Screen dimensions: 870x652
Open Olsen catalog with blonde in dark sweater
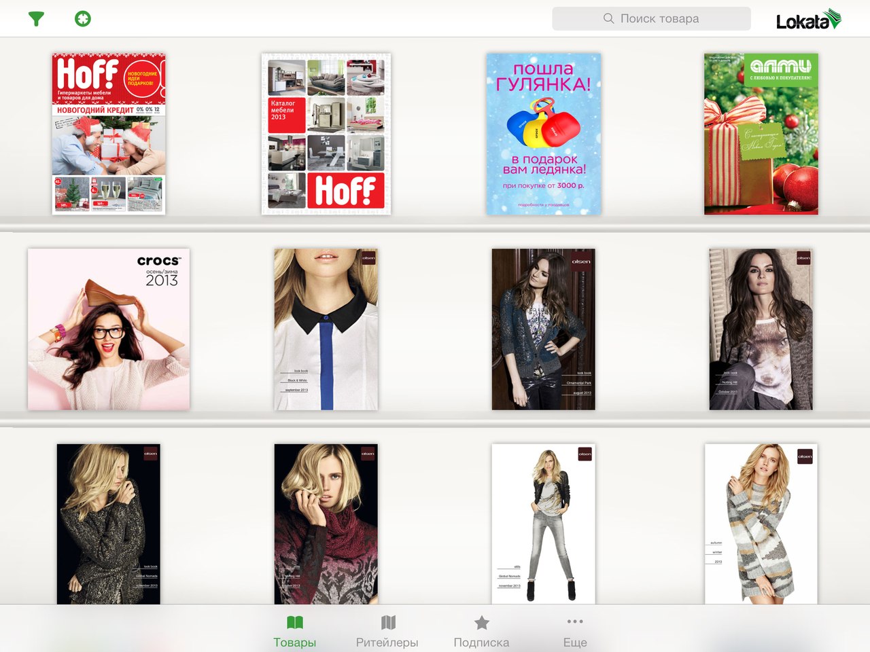109,524
